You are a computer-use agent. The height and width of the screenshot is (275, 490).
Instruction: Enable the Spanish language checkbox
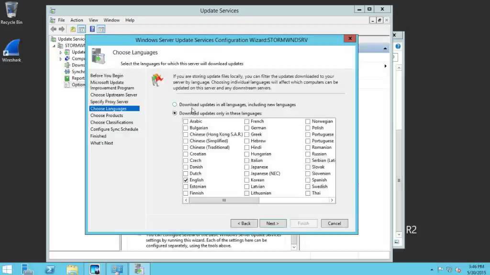click(308, 180)
